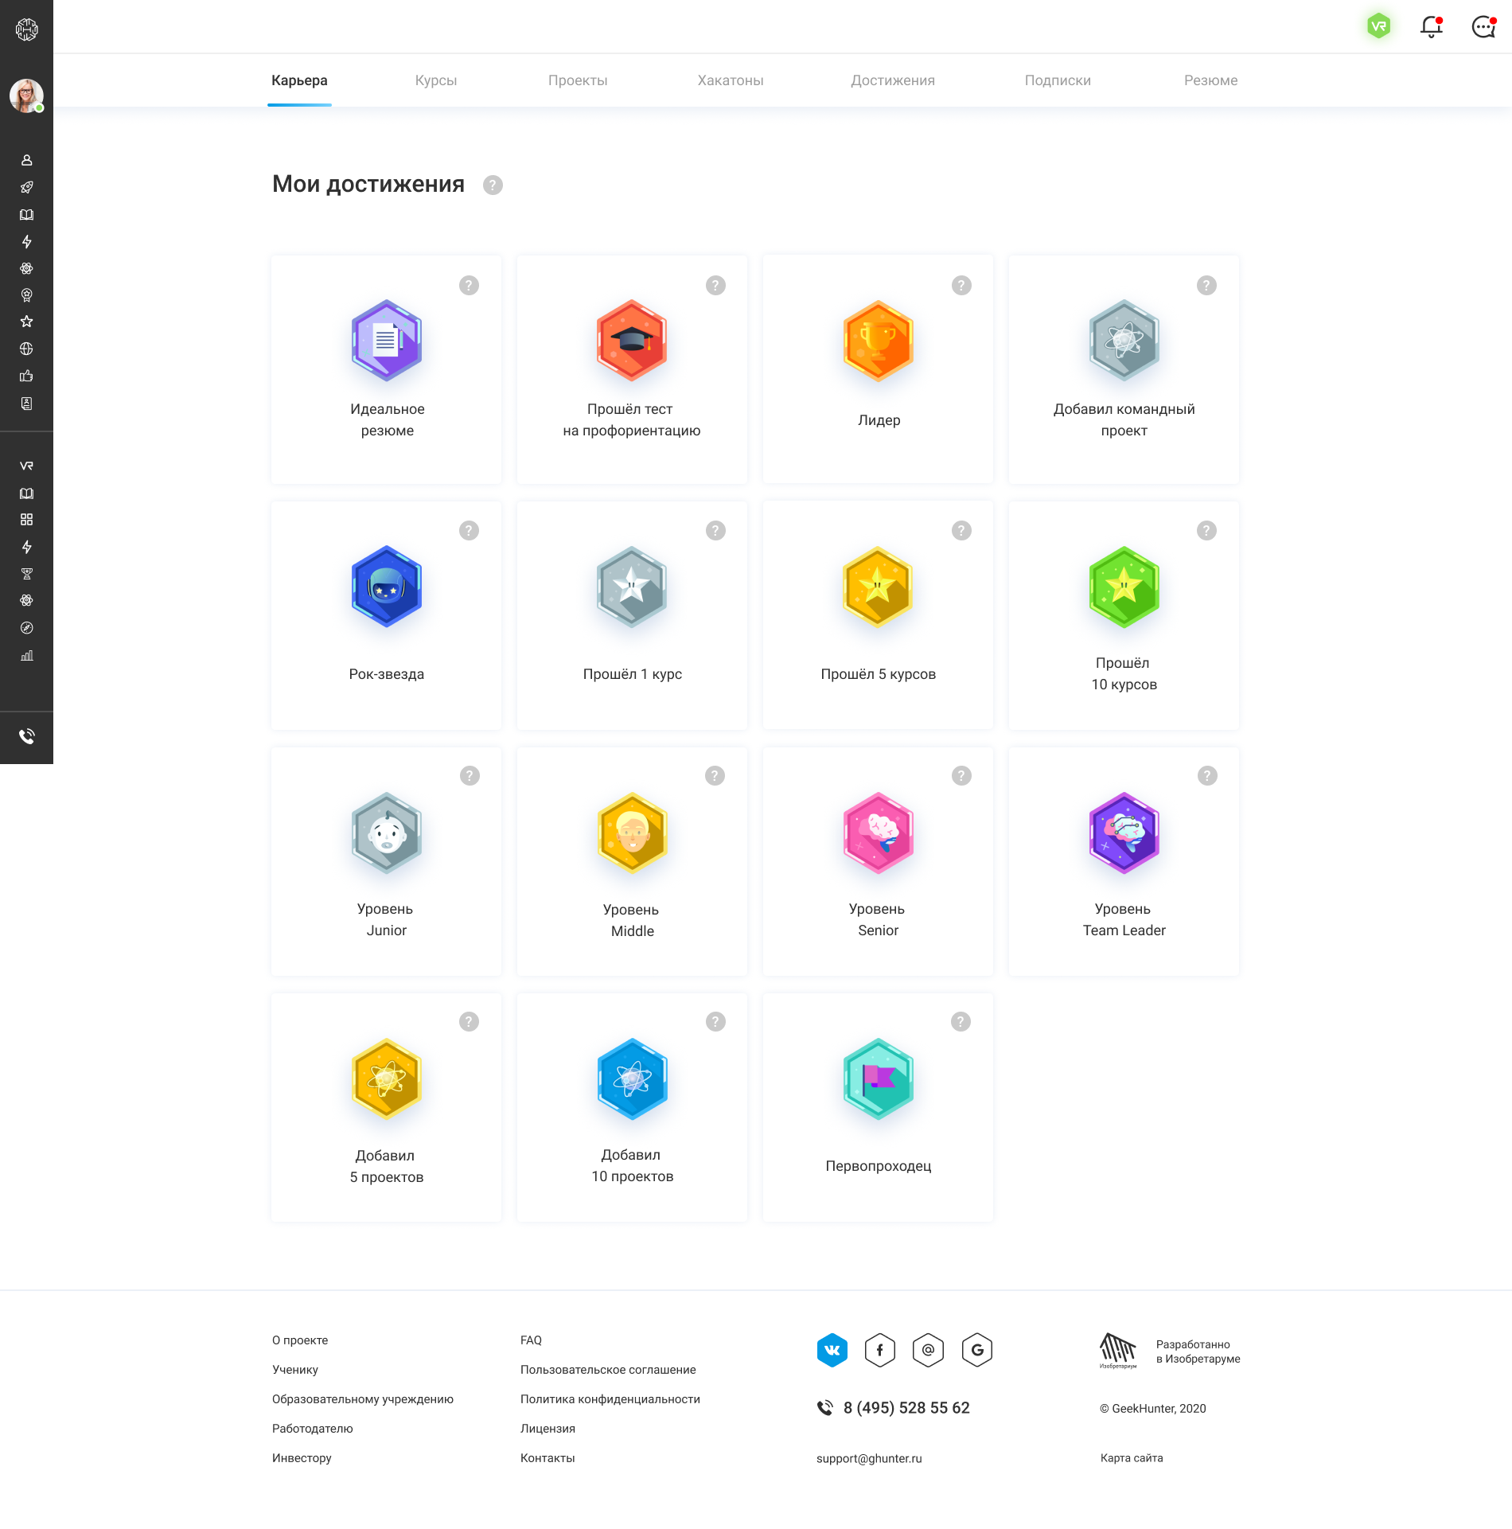Click the globe icon in the sidebar
The image size is (1512, 1529).
point(26,349)
